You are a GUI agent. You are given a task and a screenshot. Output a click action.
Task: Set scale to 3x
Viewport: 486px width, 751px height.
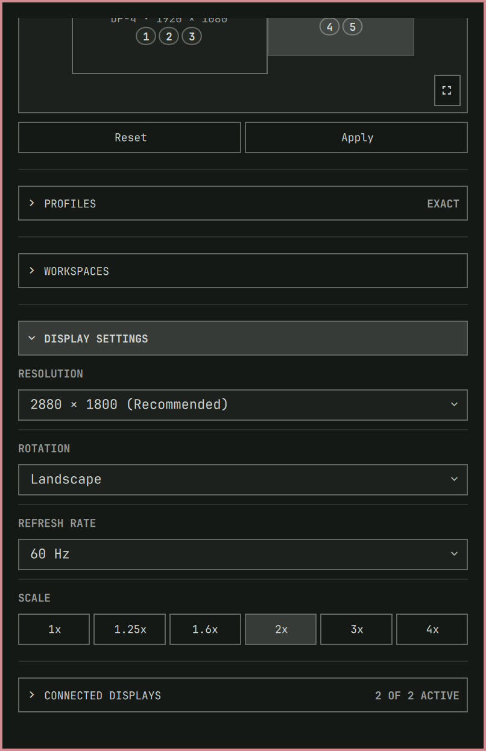coord(356,629)
